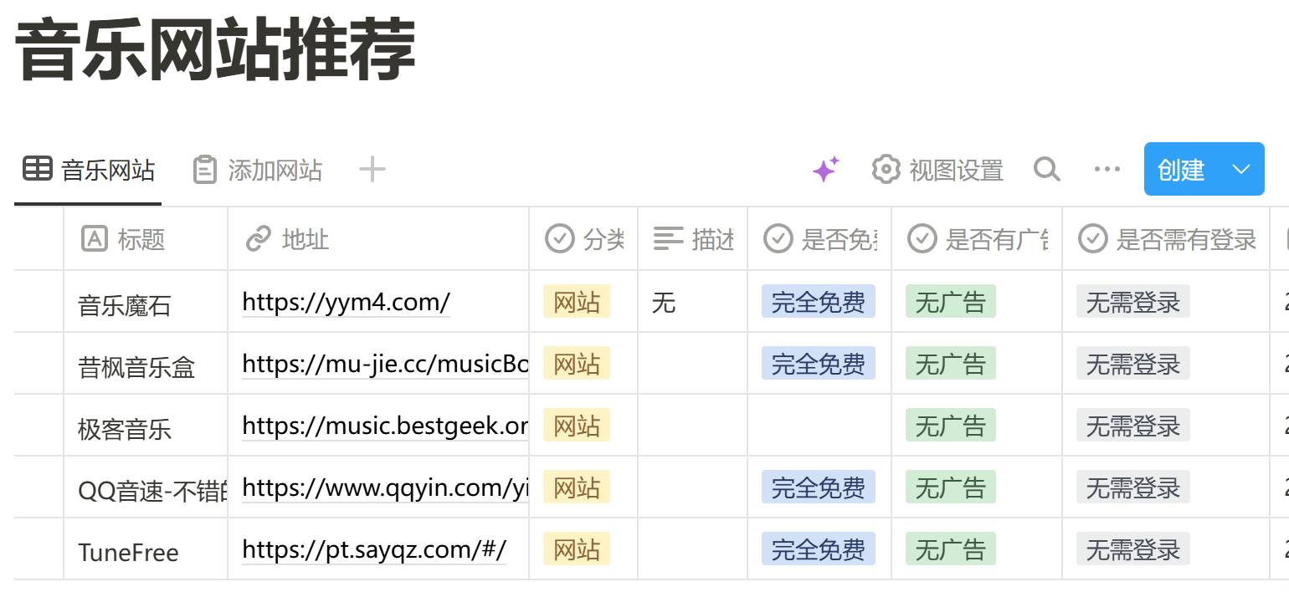Click the text-type icon in 标题 header
This screenshot has width=1289, height=592.
click(95, 239)
